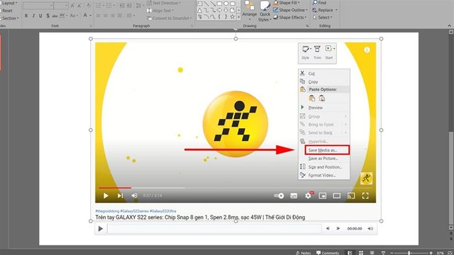Toggle Bold formatting in Font group
Image resolution: width=454 pixels, height=255 pixels.
[27, 16]
